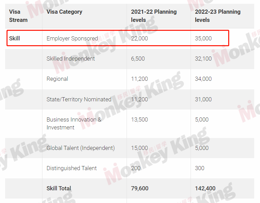
Task: Select the 2021-22 Planning levels header
Action: pyautogui.click(x=154, y=16)
